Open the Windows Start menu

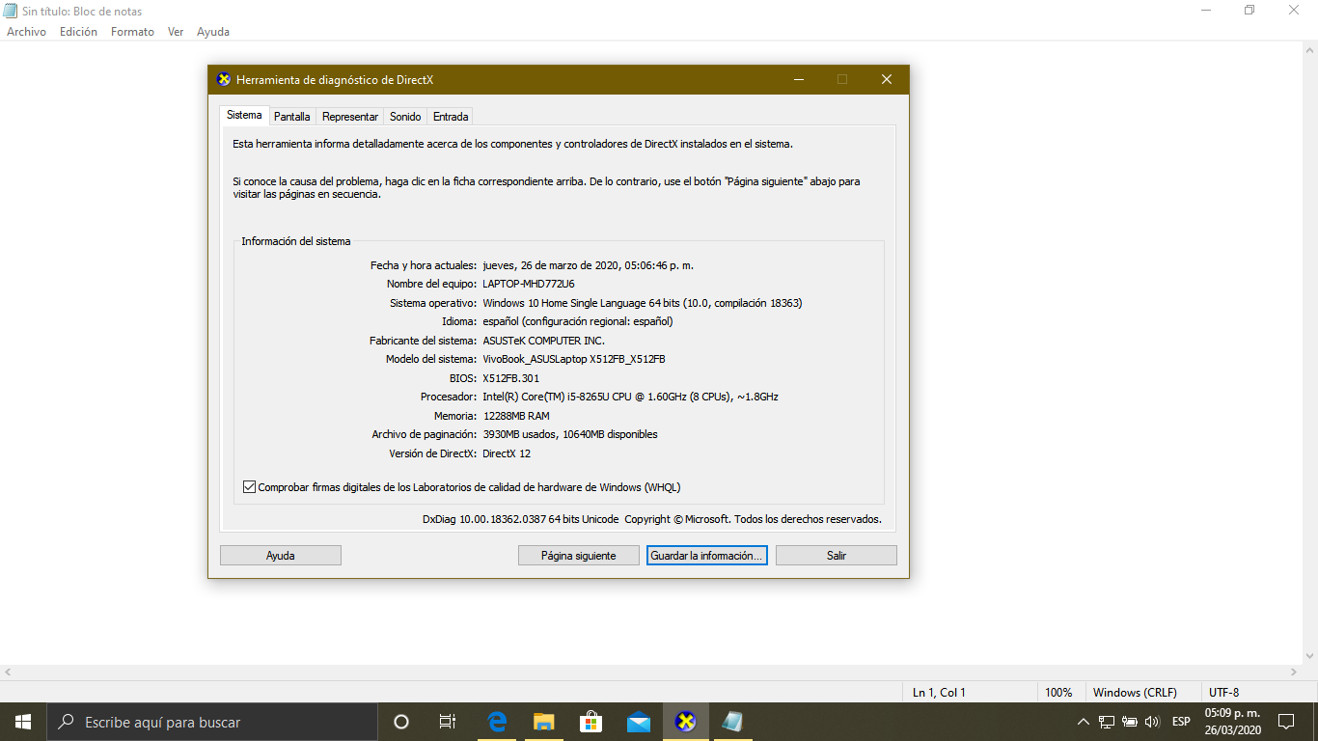23,722
